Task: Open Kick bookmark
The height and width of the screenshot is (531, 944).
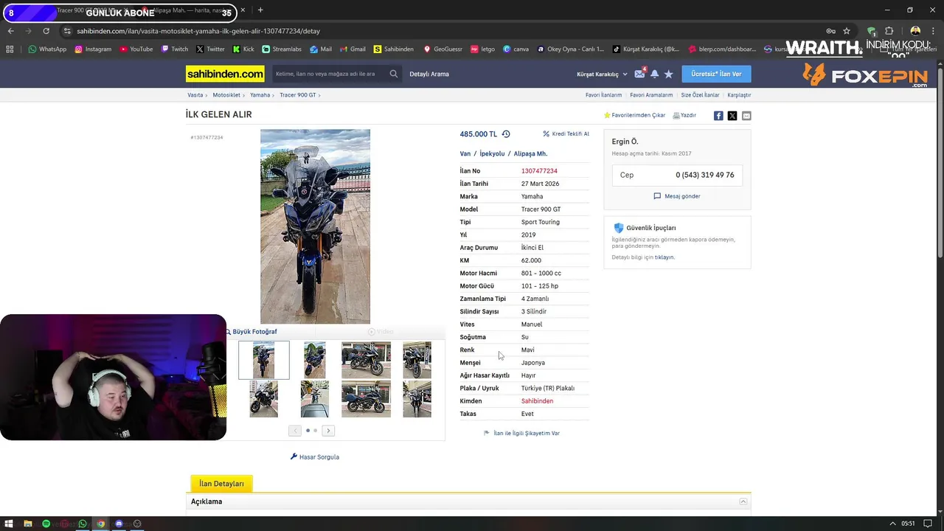Action: (x=243, y=49)
